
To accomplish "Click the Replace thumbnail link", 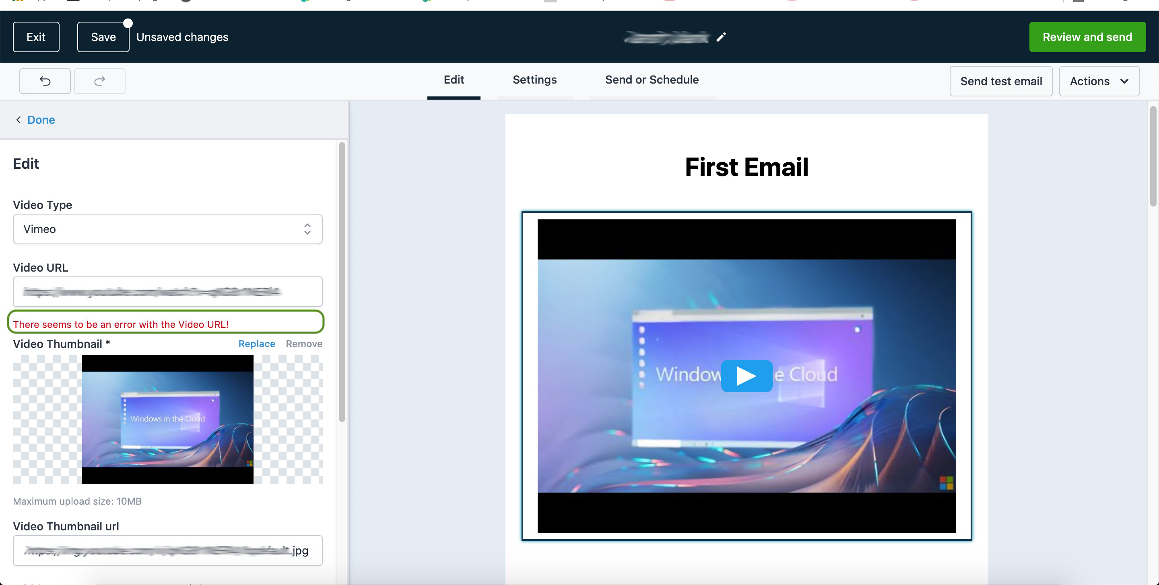I will tap(256, 344).
